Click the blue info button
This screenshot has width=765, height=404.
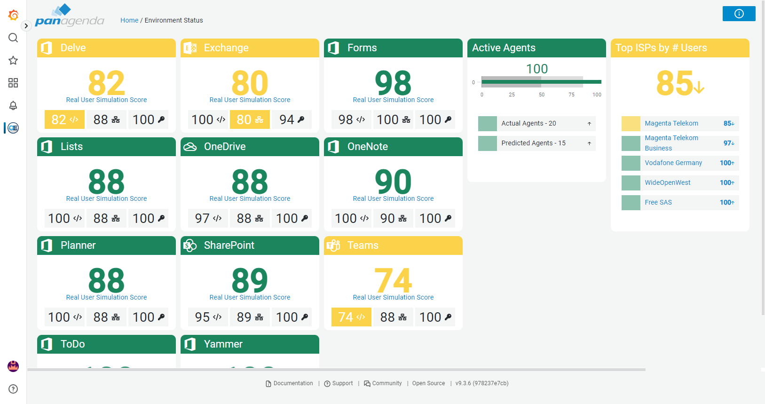tap(739, 14)
